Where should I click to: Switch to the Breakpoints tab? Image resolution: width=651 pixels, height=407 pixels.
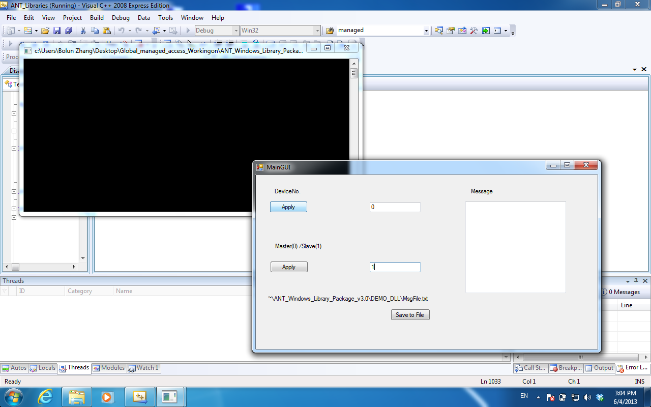coord(566,368)
